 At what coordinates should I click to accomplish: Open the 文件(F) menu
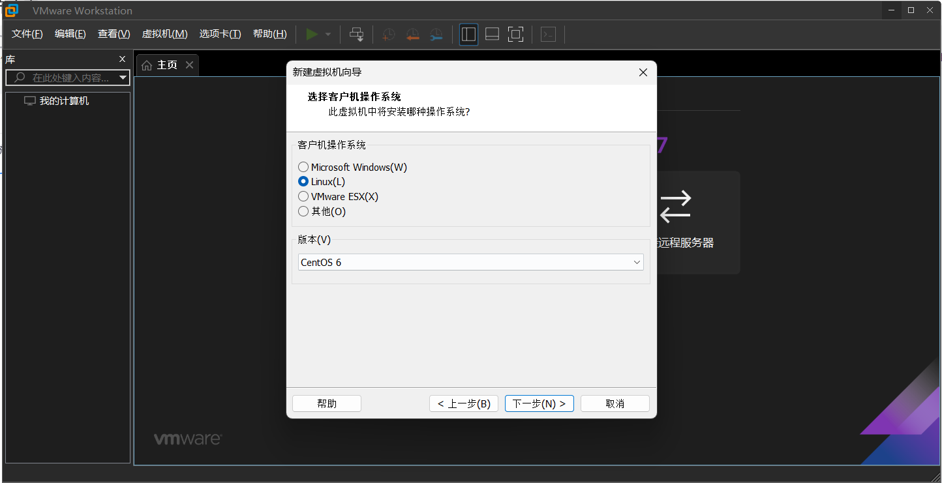coord(27,34)
